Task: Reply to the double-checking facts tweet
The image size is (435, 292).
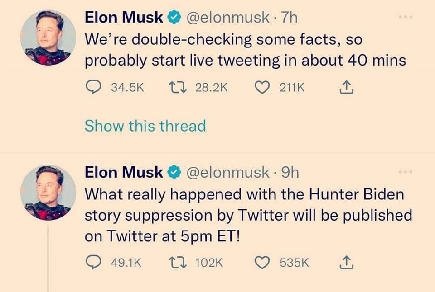Action: point(94,88)
